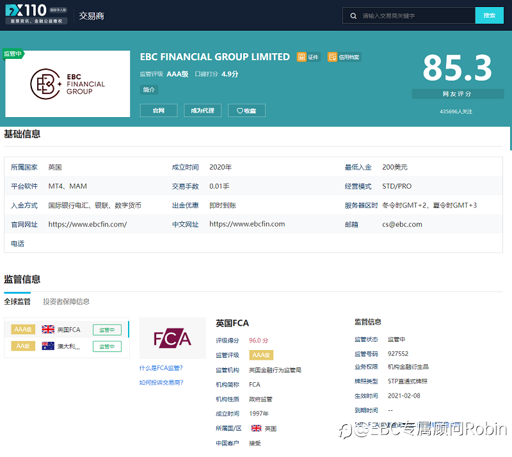The height and width of the screenshot is (457, 512).
Task: Click the 英国FCA detail heading
Action: 232,323
